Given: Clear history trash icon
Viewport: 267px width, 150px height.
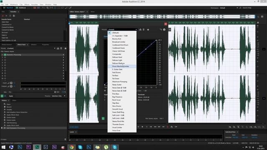Looking at the screenshot, I should [65, 140].
